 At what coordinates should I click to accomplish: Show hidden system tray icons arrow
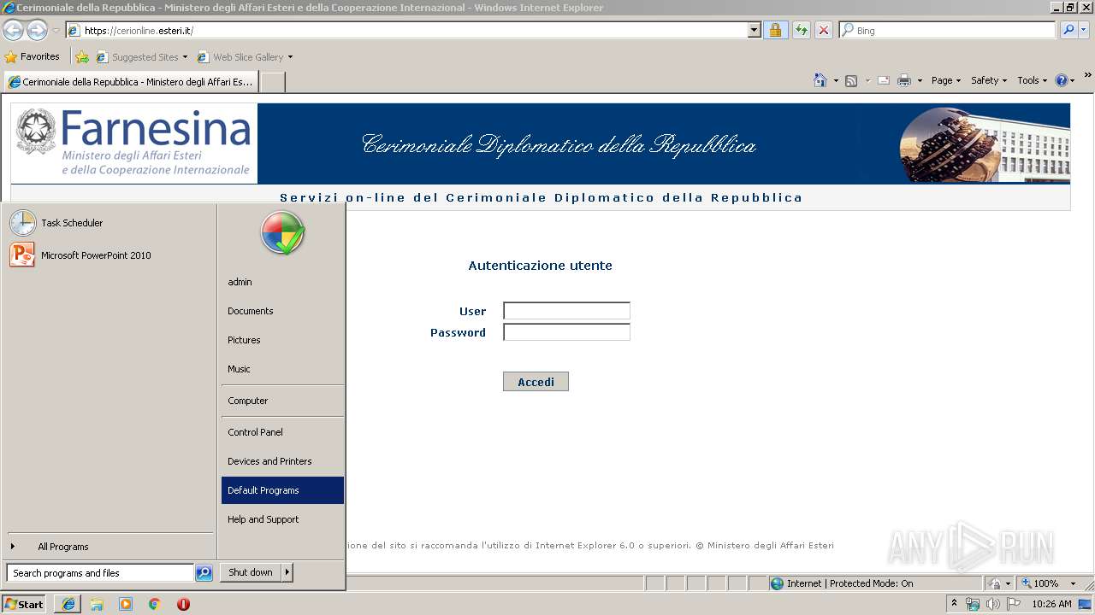[x=955, y=604]
